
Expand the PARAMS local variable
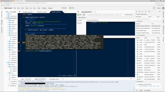(x=136, y=72)
